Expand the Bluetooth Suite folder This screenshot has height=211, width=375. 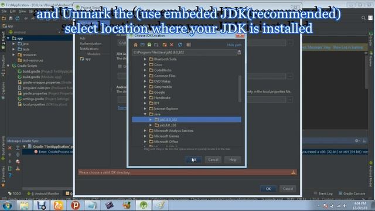(x=145, y=59)
